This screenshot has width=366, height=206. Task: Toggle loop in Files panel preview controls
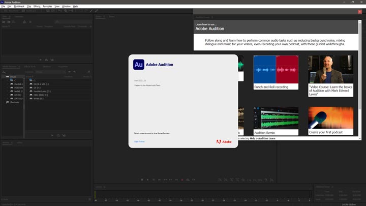click(x=46, y=60)
